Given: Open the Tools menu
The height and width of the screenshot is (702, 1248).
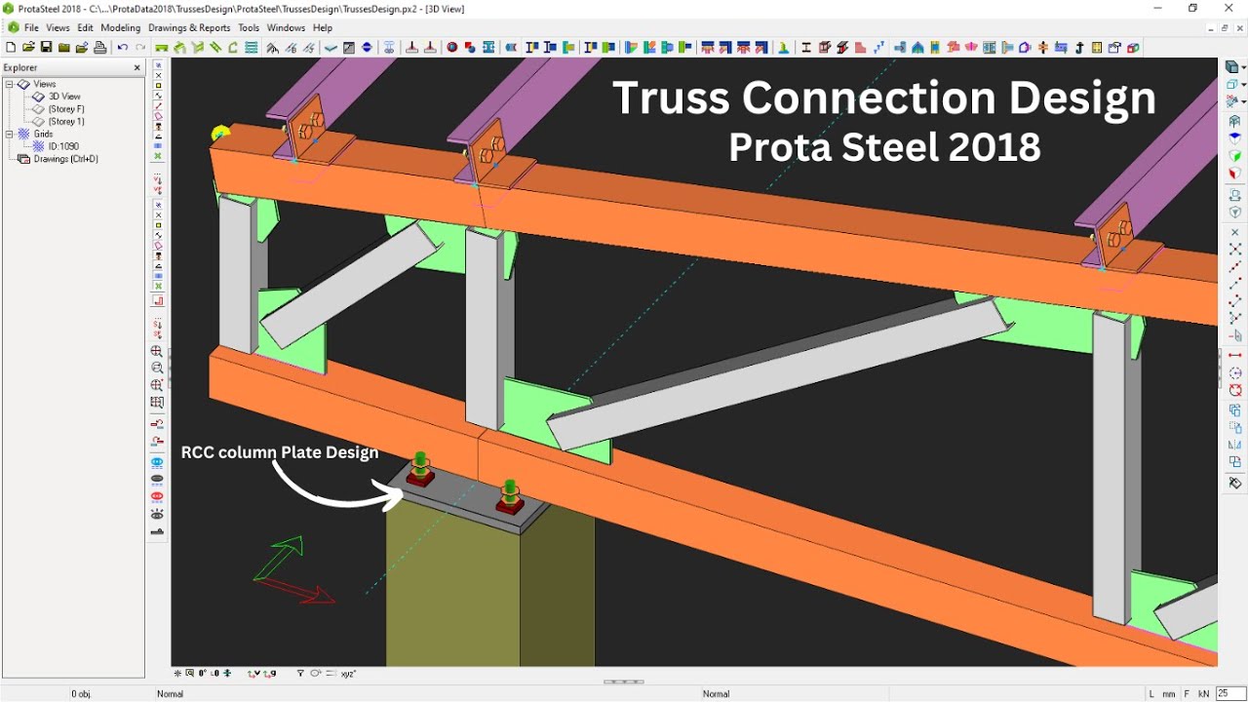Looking at the screenshot, I should (249, 28).
